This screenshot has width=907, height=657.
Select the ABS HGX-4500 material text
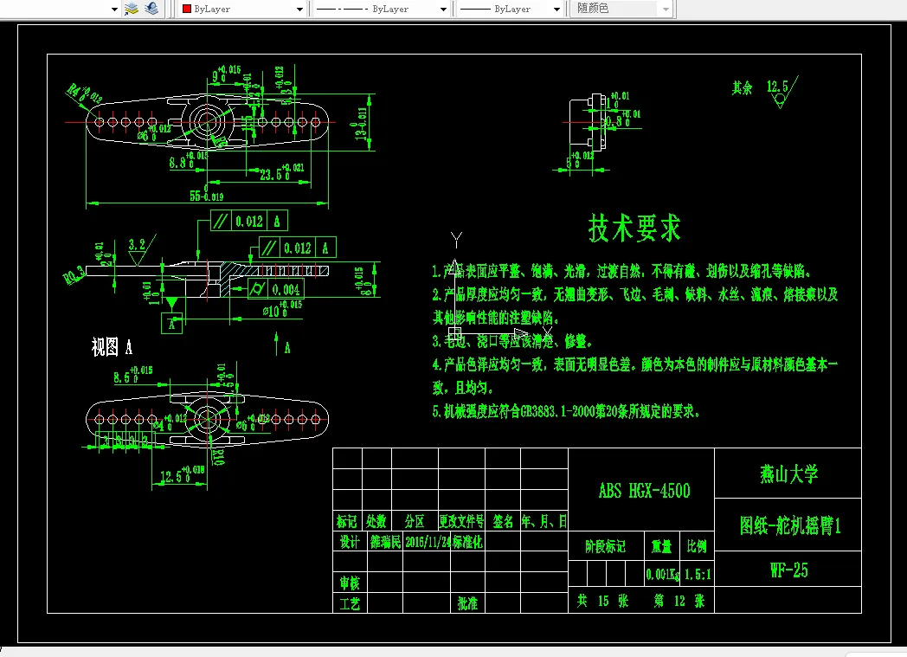tap(645, 491)
